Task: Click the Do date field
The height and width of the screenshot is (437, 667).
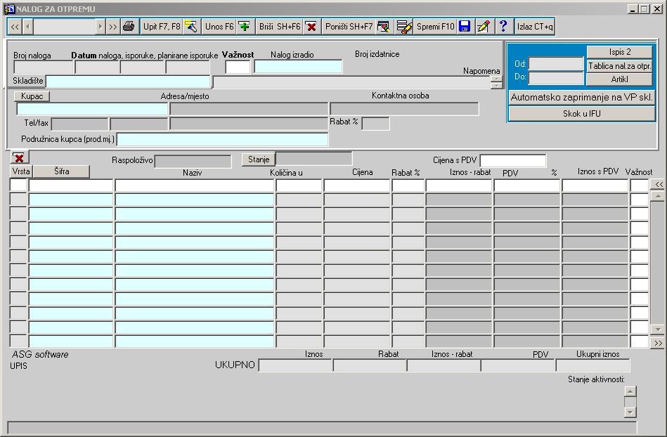Action: point(556,78)
